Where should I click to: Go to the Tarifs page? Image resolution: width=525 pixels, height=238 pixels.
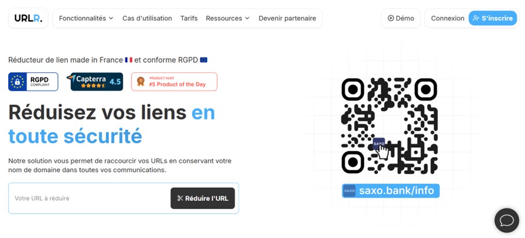click(x=189, y=18)
